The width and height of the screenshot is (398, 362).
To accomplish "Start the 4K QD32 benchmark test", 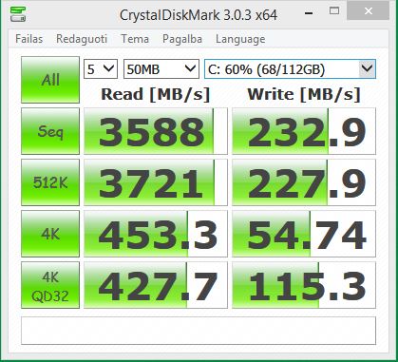I will (50, 285).
